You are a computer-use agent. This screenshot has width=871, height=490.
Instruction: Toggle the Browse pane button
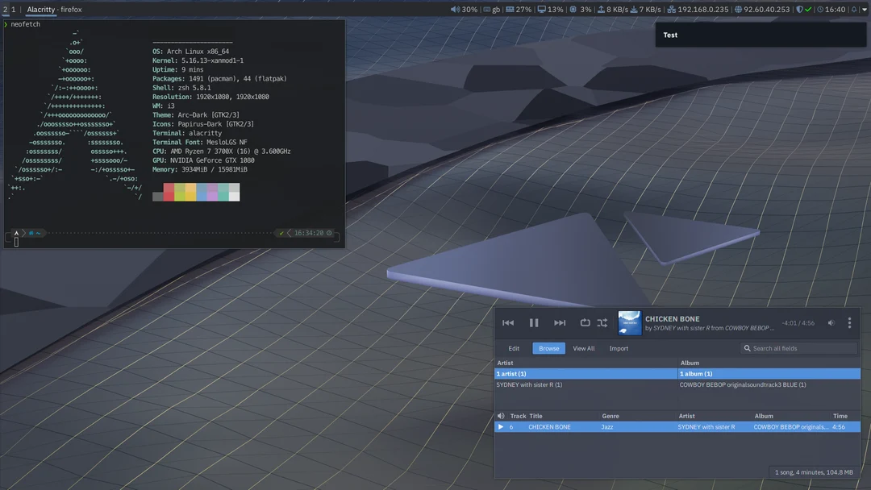(548, 348)
